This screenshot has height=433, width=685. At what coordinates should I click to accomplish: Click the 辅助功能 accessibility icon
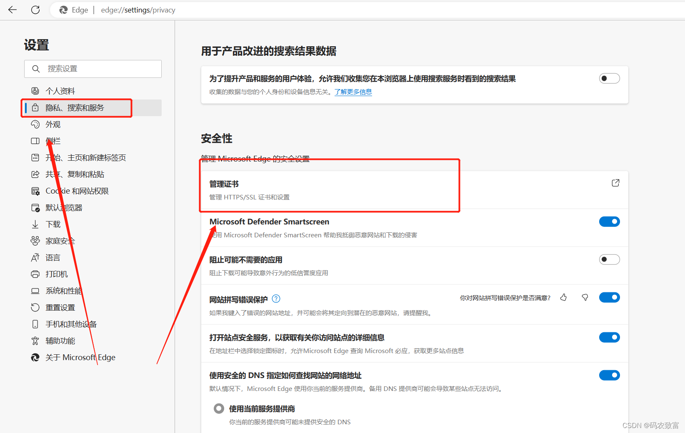pos(35,341)
